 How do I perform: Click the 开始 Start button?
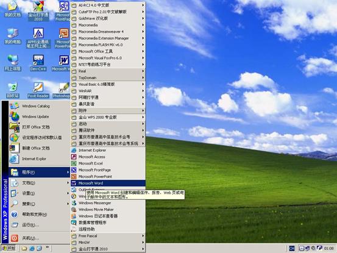click(9, 249)
